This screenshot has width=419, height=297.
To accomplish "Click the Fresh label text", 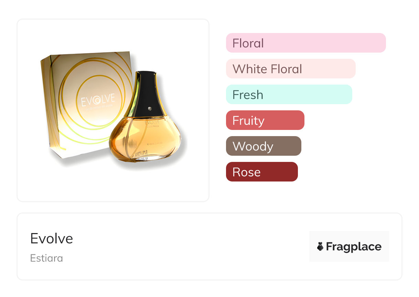I will tap(248, 95).
